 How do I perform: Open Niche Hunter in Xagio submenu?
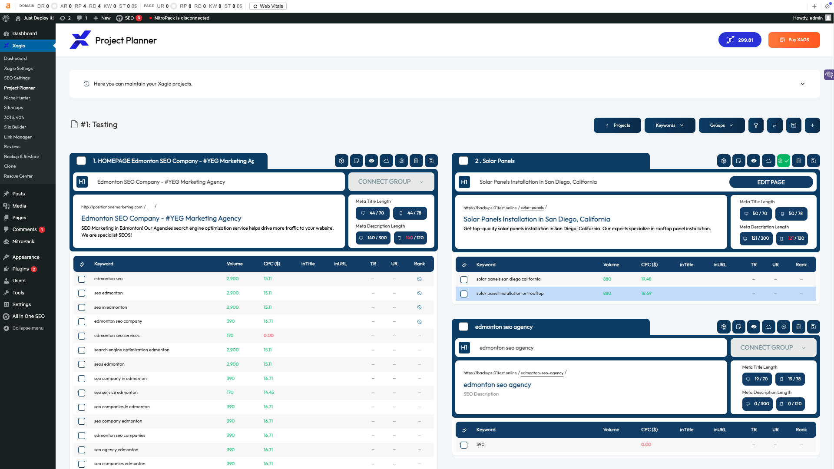(x=17, y=98)
